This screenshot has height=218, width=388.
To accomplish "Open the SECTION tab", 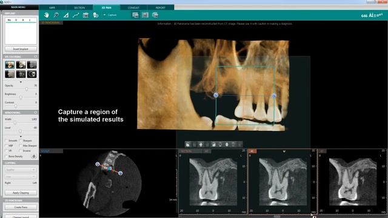I will 79,8.
